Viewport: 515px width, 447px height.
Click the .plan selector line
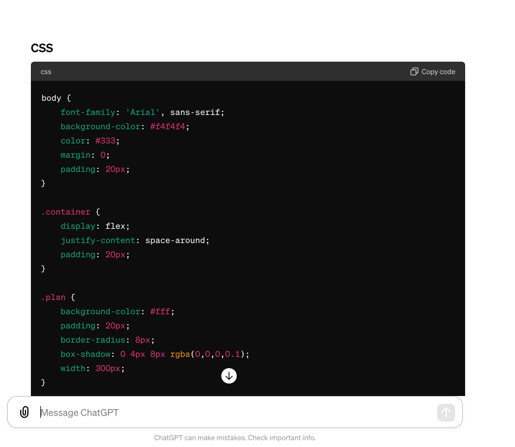pos(58,298)
